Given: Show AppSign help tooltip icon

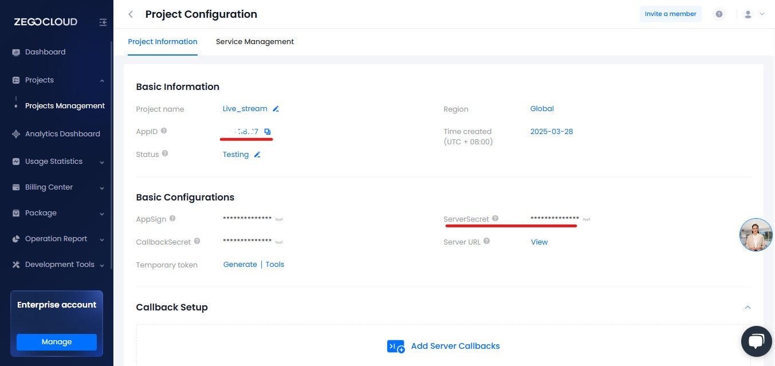Looking at the screenshot, I should 172,218.
